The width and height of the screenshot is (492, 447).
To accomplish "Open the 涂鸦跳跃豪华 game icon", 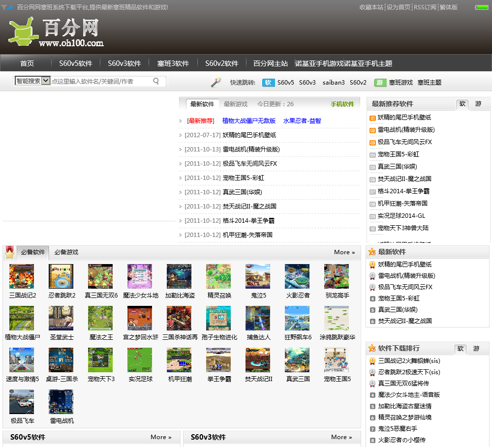I will click(337, 318).
